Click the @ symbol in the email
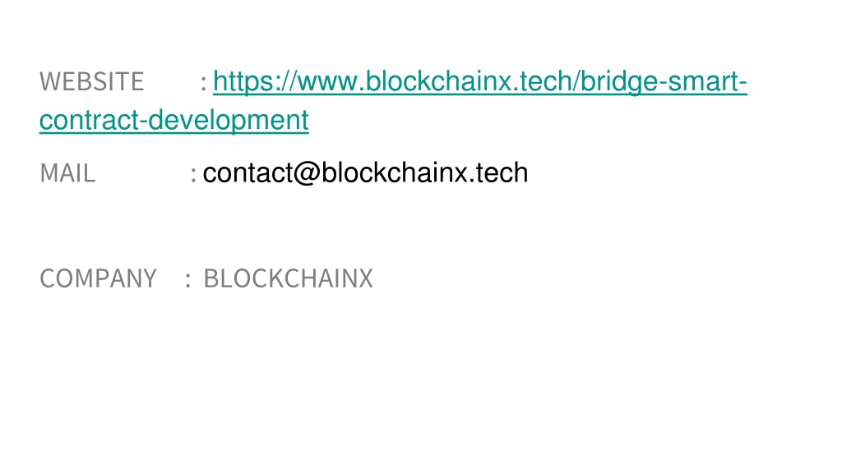Viewport: 842px width, 473px height. click(308, 173)
